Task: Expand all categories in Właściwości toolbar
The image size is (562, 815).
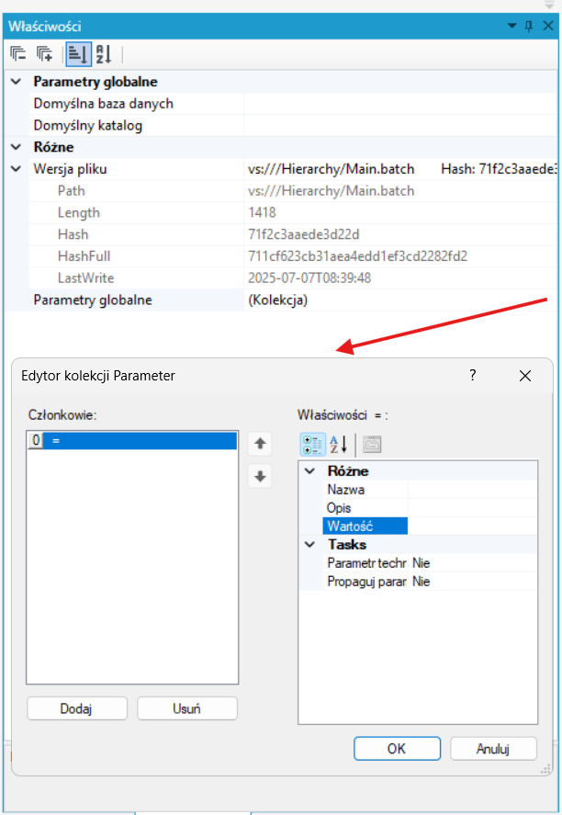Action: [x=45, y=54]
